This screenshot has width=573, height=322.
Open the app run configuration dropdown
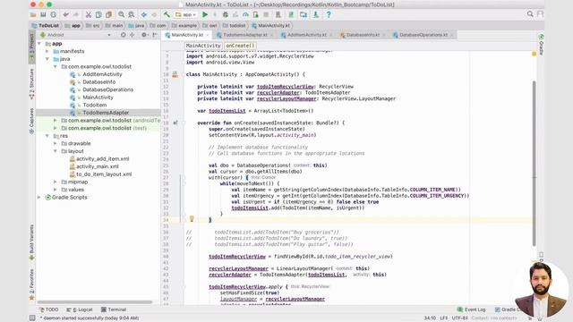pyautogui.click(x=186, y=14)
